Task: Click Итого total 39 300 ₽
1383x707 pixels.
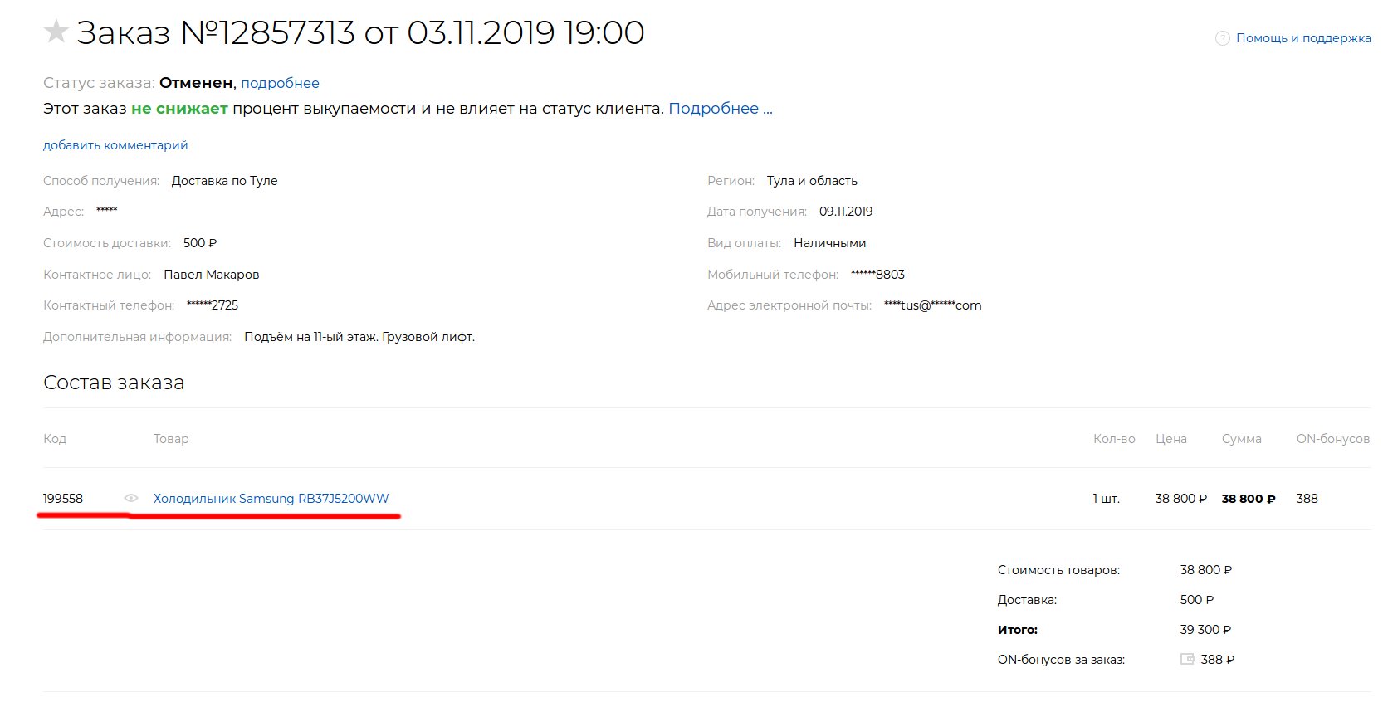Action: point(1205,630)
